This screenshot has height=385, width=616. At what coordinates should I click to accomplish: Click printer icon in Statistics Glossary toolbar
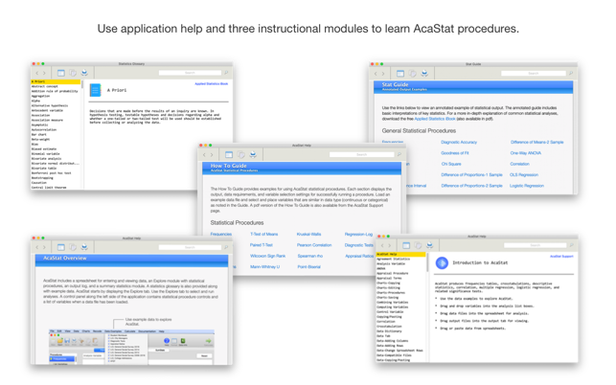tap(84, 73)
